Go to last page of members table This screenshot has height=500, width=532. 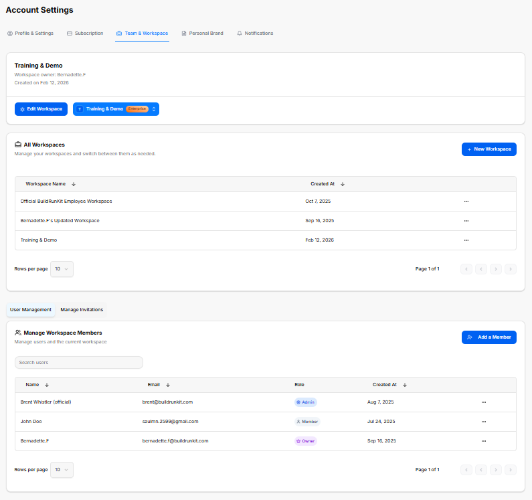pyautogui.click(x=511, y=470)
